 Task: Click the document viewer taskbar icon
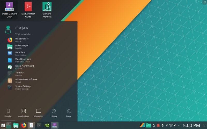(x=31, y=125)
